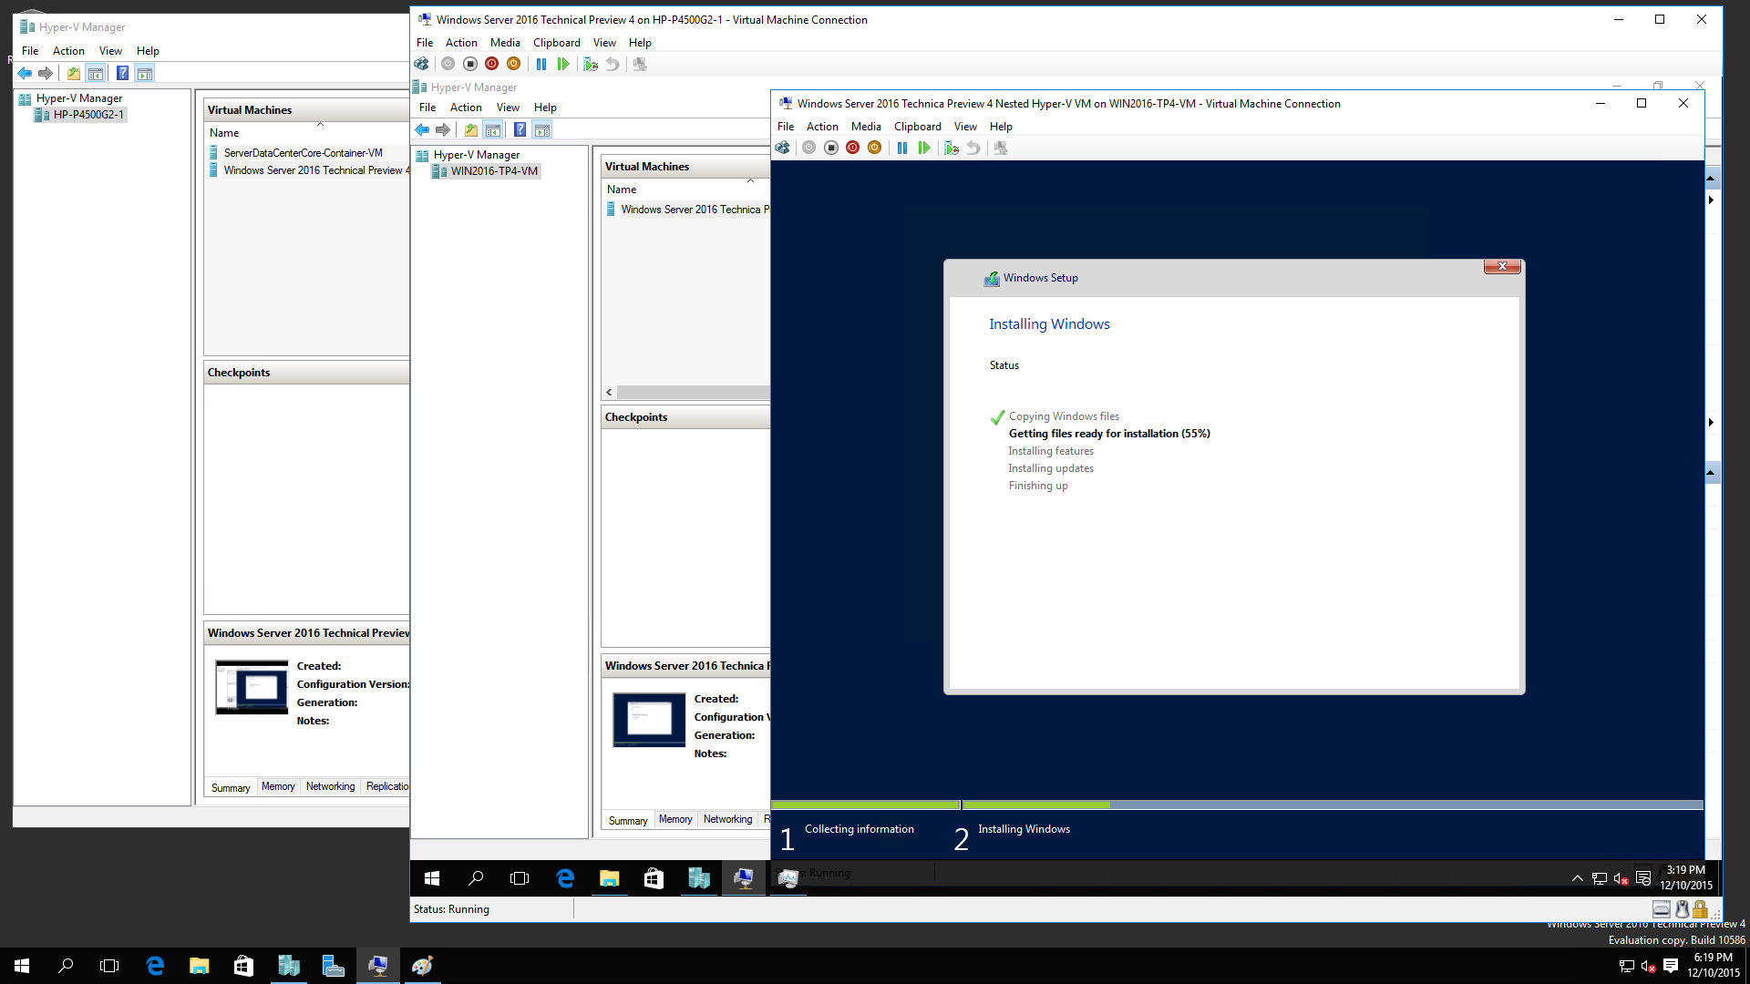Open Help menu in Nested Hyper-V VM Connection window
This screenshot has width=1750, height=984.
[1001, 127]
